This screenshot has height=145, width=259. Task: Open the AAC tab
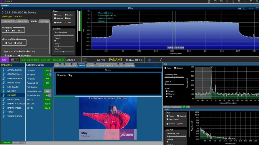75,65
